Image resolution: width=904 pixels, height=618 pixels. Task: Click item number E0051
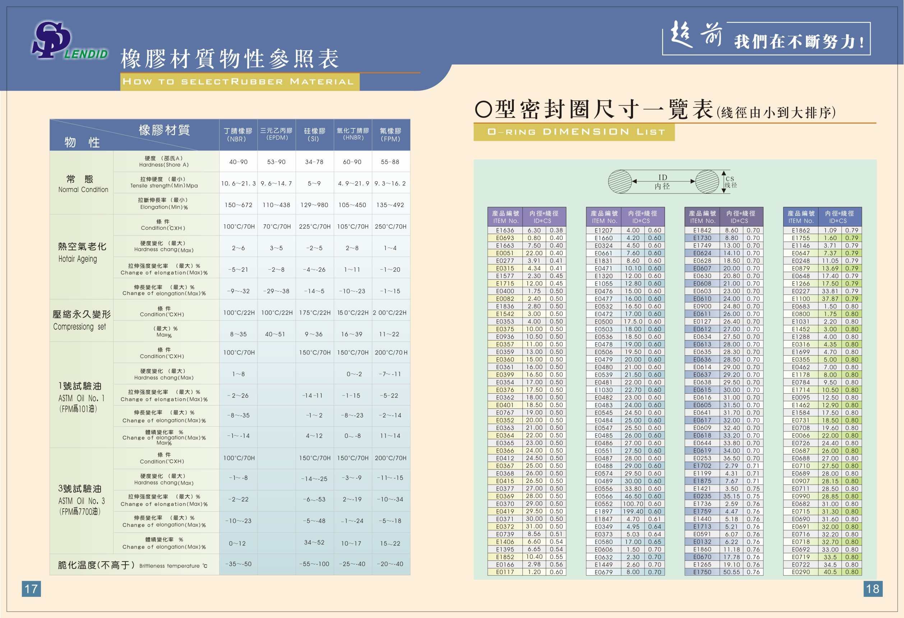point(505,253)
